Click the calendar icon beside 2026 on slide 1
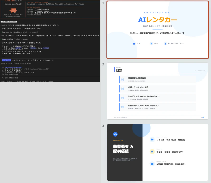Screen dimensions: 211x183 [x=134, y=44]
